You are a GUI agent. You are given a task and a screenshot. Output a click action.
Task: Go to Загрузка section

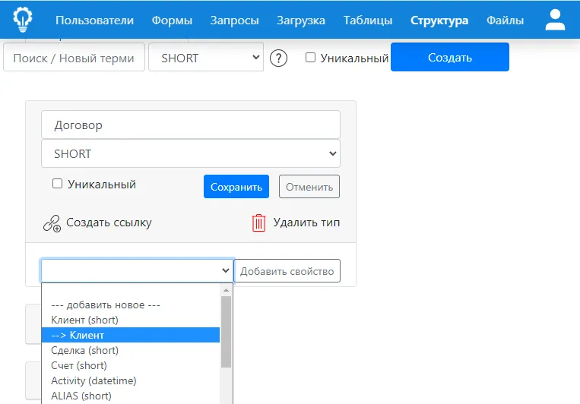[x=301, y=21]
